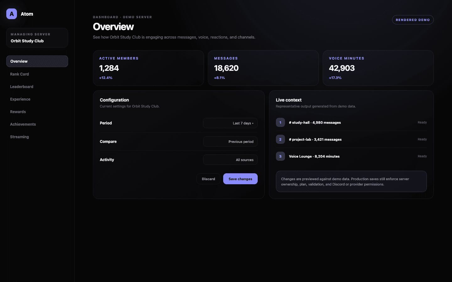Viewport: 452px width, 282px height.
Task: Click the Live context panel title
Action: 289,100
